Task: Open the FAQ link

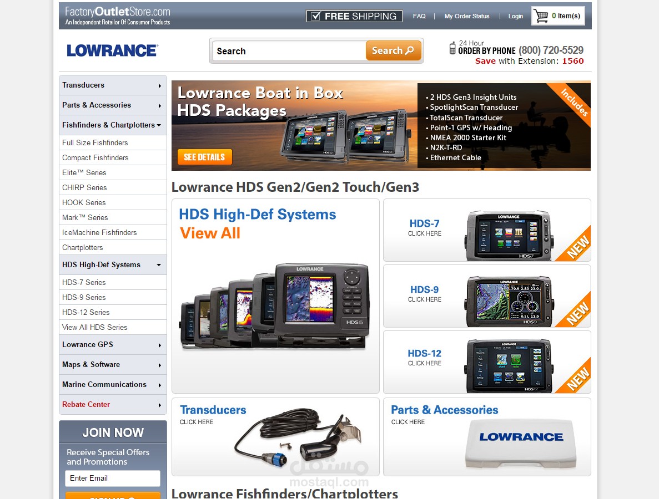Action: tap(419, 16)
